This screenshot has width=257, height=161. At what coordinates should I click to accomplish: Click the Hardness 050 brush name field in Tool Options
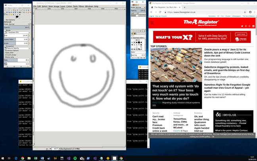pos(17,32)
